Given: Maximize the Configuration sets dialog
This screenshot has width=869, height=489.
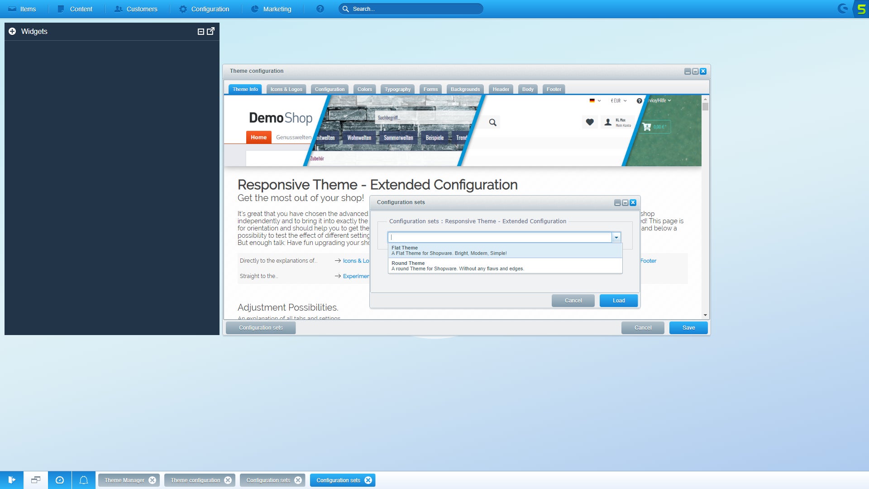Looking at the screenshot, I should 625,203.
